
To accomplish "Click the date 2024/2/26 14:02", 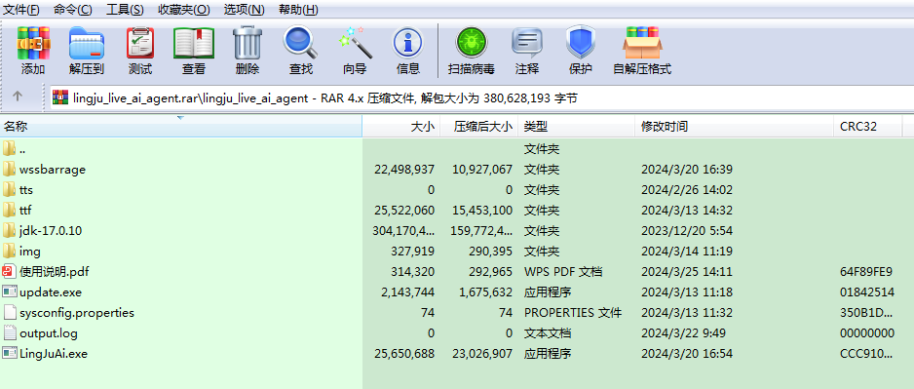I will [x=687, y=189].
